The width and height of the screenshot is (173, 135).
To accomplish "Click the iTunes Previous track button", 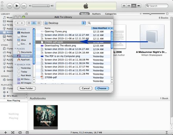I will tap(10, 6).
